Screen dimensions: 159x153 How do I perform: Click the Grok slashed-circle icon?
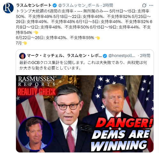point(144,5)
